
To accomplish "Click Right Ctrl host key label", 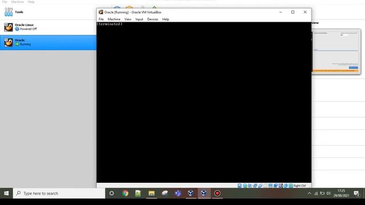I will 299,186.
